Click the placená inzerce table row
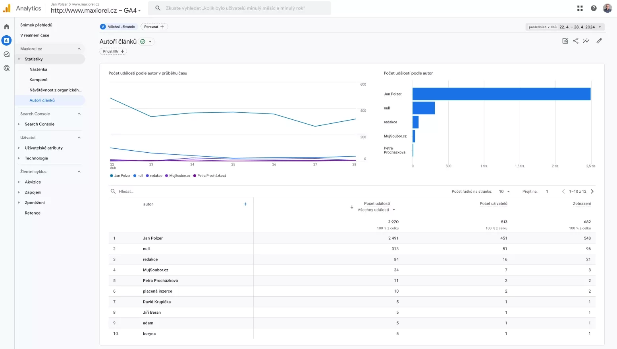 click(x=352, y=291)
